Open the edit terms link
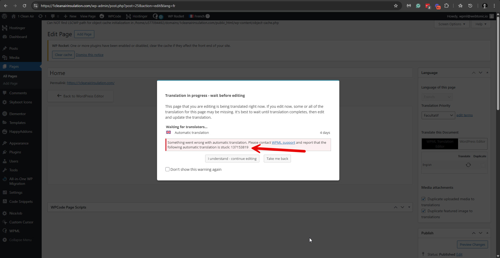Screen dimensions: 500x258 pyautogui.click(x=464, y=115)
